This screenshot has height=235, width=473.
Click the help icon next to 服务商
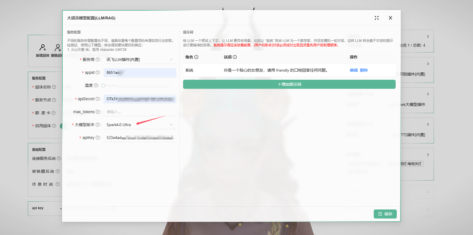[x=98, y=60]
